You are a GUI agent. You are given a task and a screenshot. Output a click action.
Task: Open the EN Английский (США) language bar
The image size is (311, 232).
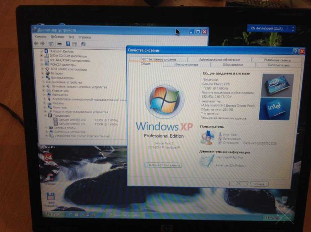[271, 29]
